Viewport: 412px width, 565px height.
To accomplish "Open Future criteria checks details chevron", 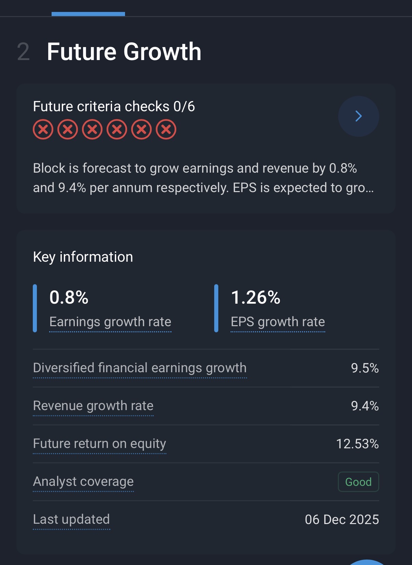I will (x=358, y=116).
